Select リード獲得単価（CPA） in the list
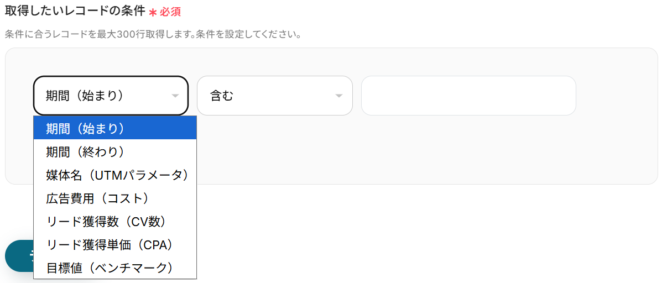 [115, 244]
